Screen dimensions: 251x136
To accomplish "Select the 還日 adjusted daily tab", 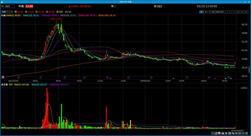I will (214, 12).
